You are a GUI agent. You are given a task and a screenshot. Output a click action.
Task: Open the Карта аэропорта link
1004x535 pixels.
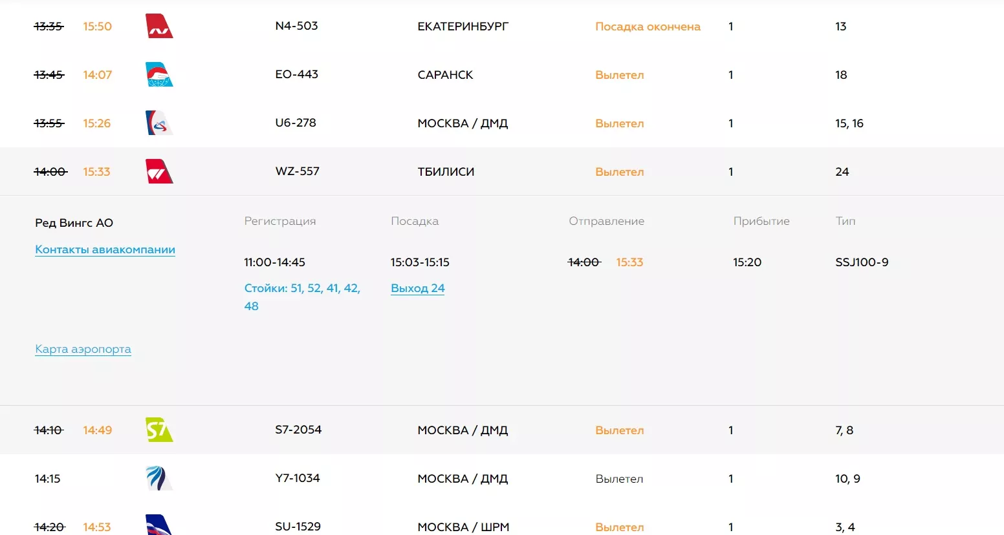click(x=83, y=350)
